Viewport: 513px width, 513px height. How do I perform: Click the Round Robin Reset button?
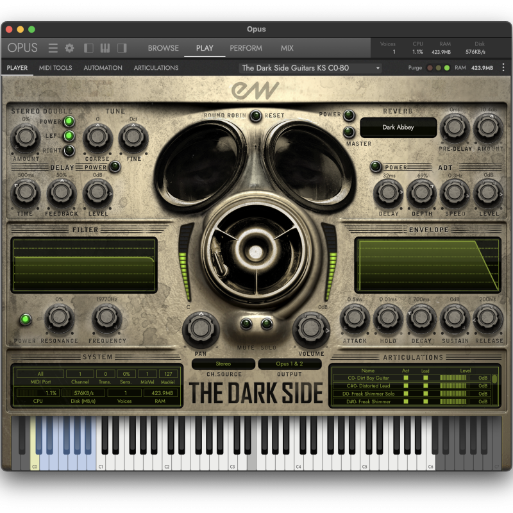click(255, 115)
